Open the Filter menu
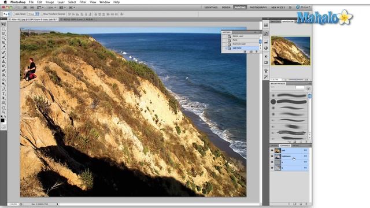This screenshot has width=370, height=208. 83,2
